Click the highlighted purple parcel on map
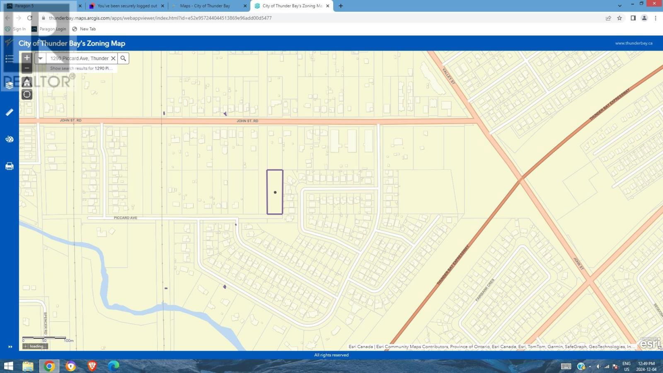The height and width of the screenshot is (373, 663). 275,192
